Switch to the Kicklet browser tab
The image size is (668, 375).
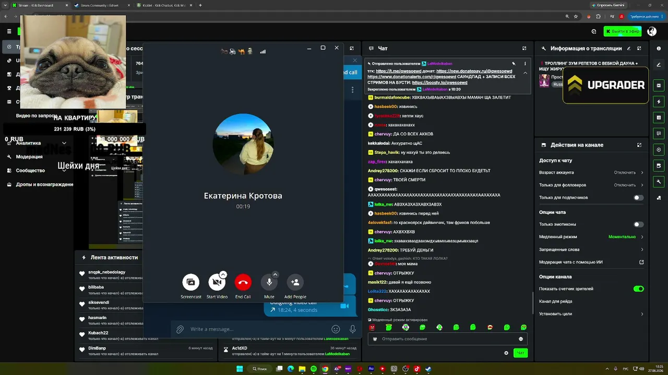point(163,5)
